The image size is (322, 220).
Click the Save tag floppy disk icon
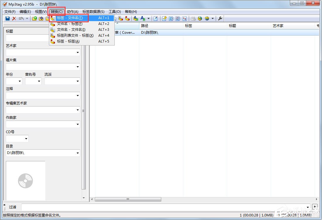coord(8,18)
